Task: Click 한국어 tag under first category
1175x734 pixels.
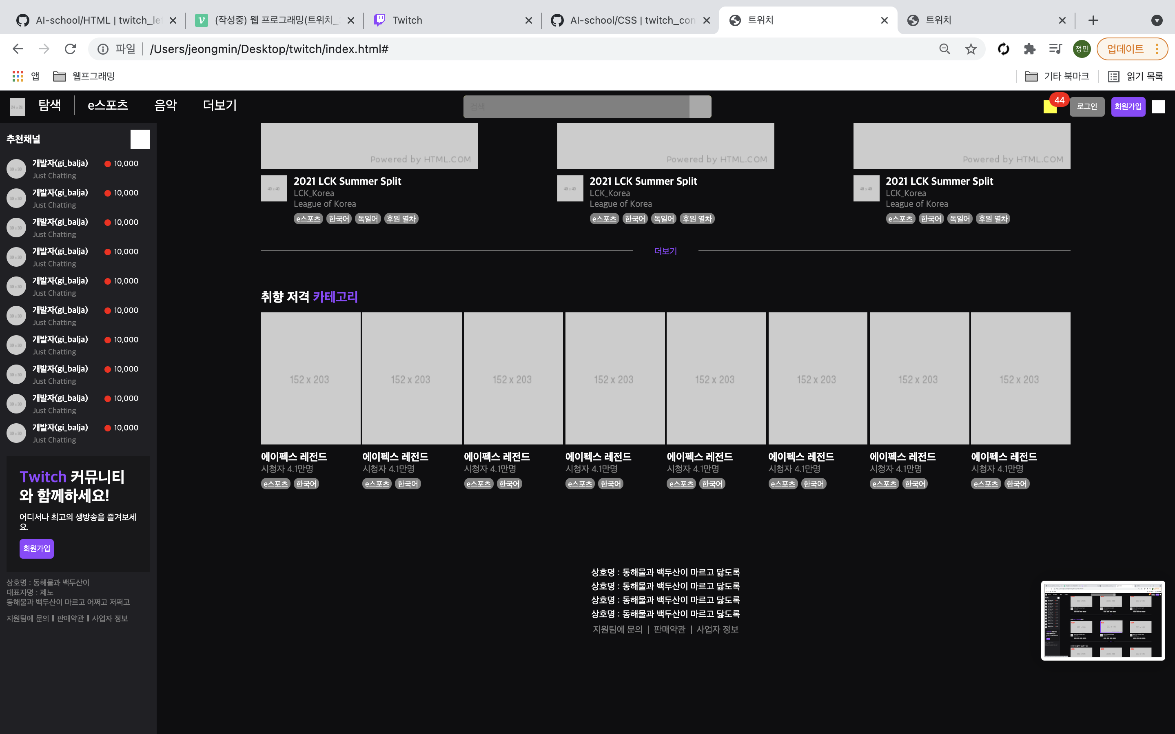Action: tap(306, 484)
